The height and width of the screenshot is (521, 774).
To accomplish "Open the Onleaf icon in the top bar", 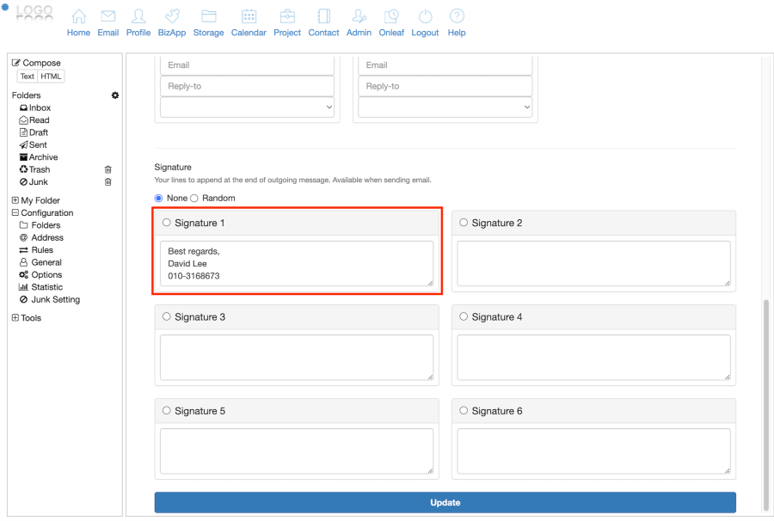I will click(x=391, y=17).
